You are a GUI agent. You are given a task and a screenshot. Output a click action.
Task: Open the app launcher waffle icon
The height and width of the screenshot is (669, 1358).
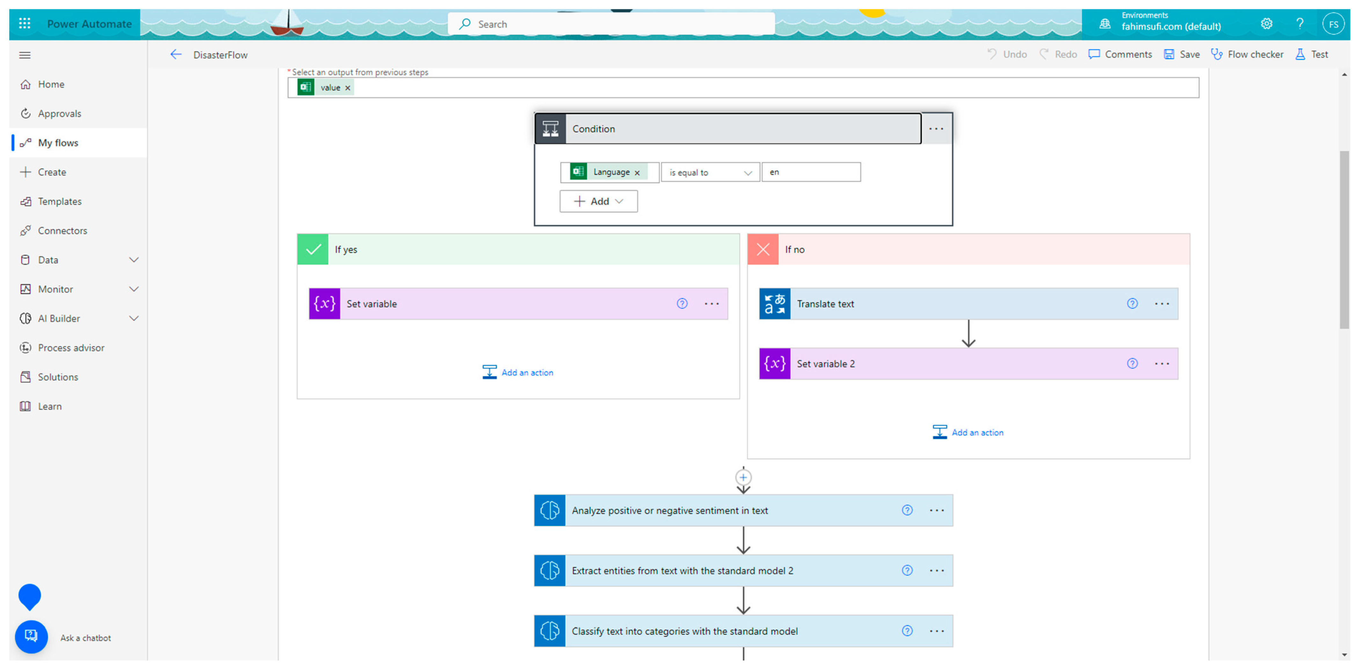[24, 23]
